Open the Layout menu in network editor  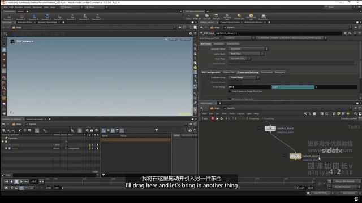click(x=240, y=114)
